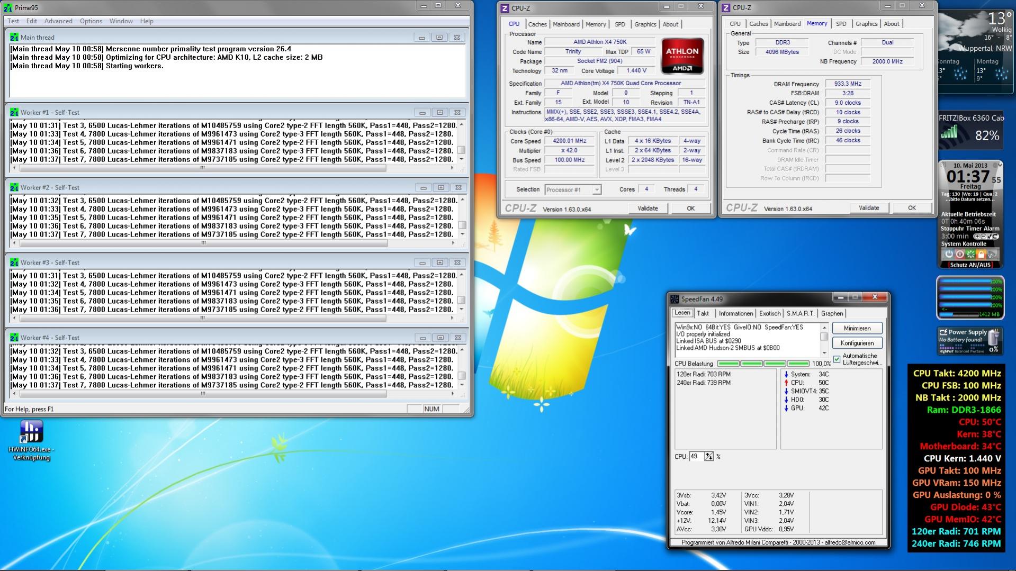The height and width of the screenshot is (571, 1016).
Task: Click Minimieren button in SpeedFan
Action: (857, 329)
